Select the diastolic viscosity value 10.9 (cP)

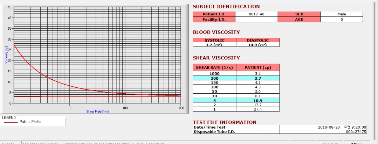pyautogui.click(x=258, y=45)
